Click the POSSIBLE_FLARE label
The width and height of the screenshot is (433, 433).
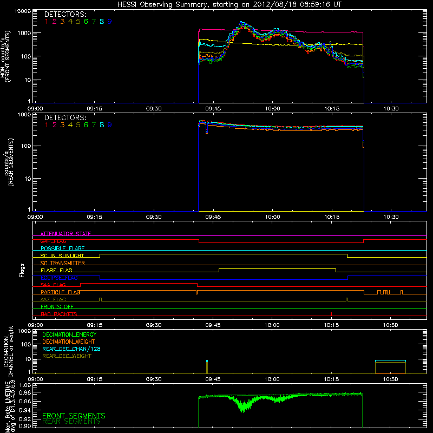[62, 248]
